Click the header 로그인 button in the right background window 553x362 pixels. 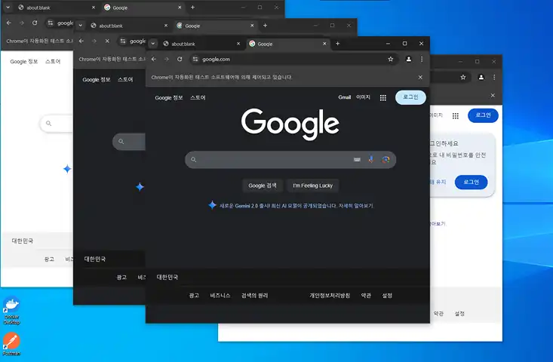tap(483, 115)
